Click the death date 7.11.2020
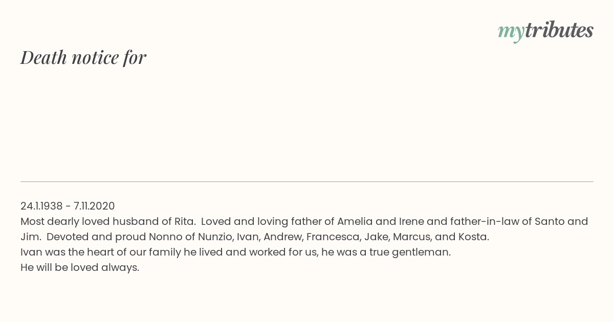 pyautogui.click(x=94, y=206)
